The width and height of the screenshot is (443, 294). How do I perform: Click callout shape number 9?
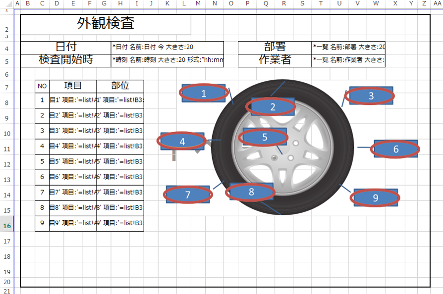[x=375, y=197]
